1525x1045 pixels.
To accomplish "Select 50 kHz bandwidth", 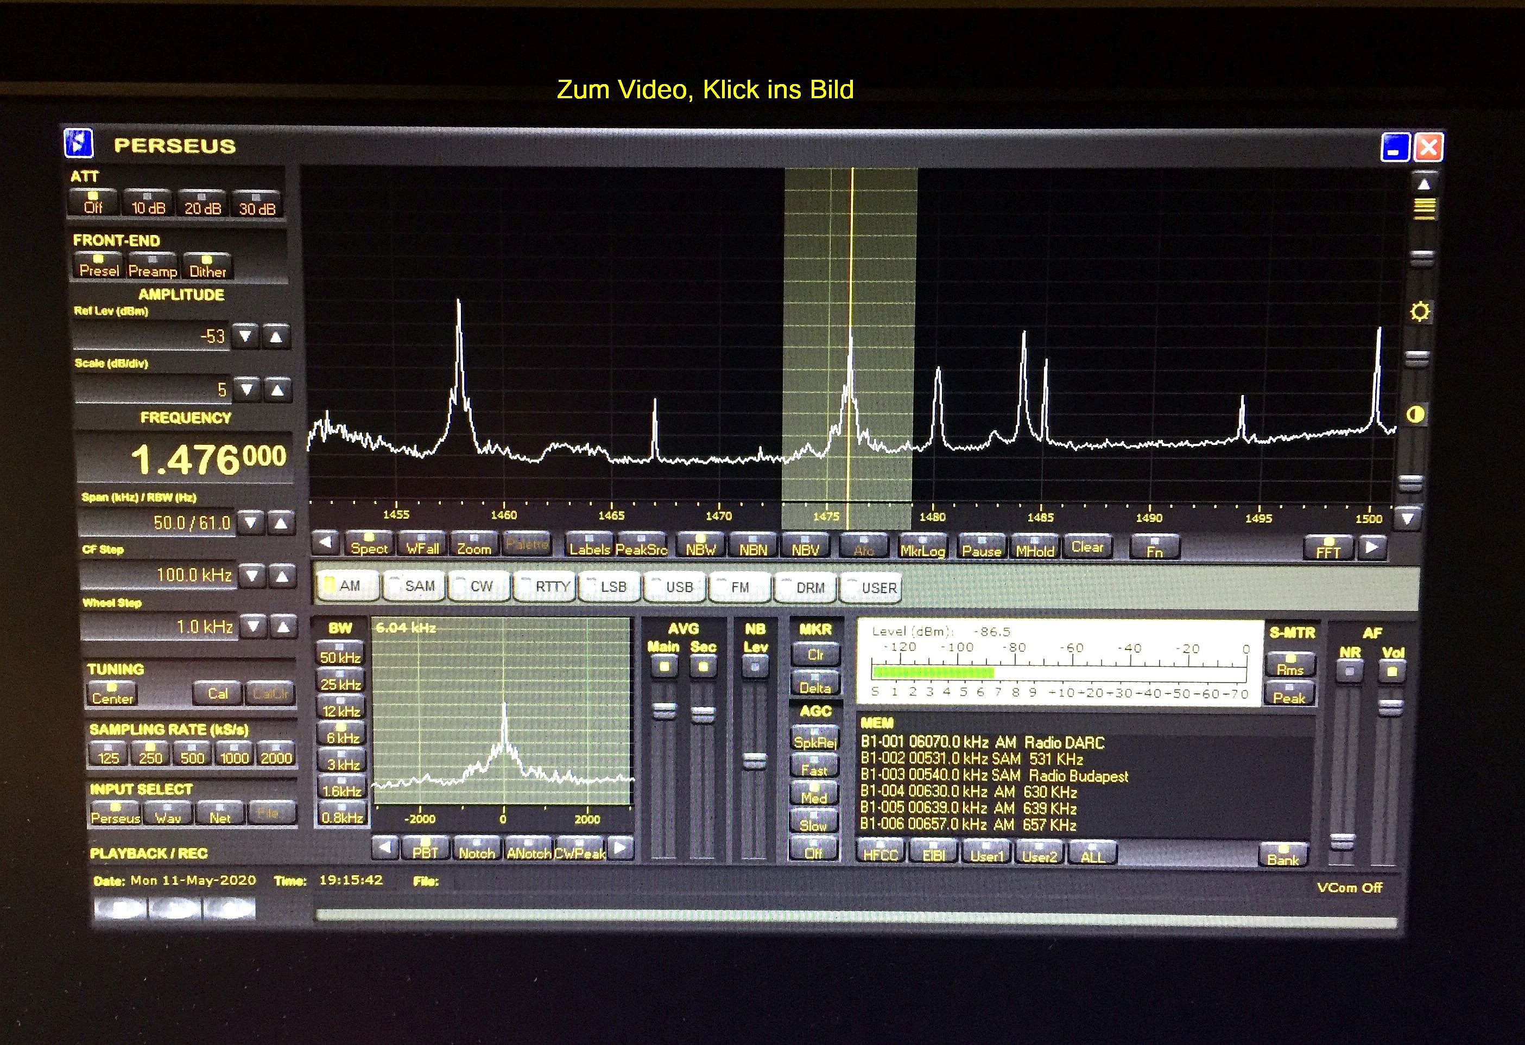I will click(x=340, y=653).
